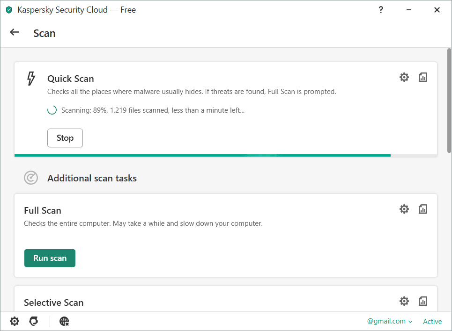Click the Selective Scan heading

[54, 302]
